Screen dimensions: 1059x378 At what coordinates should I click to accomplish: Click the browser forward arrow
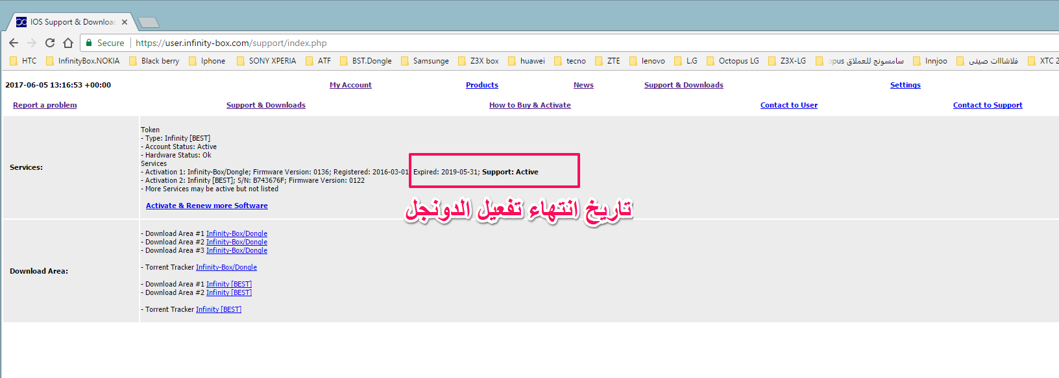click(x=32, y=43)
